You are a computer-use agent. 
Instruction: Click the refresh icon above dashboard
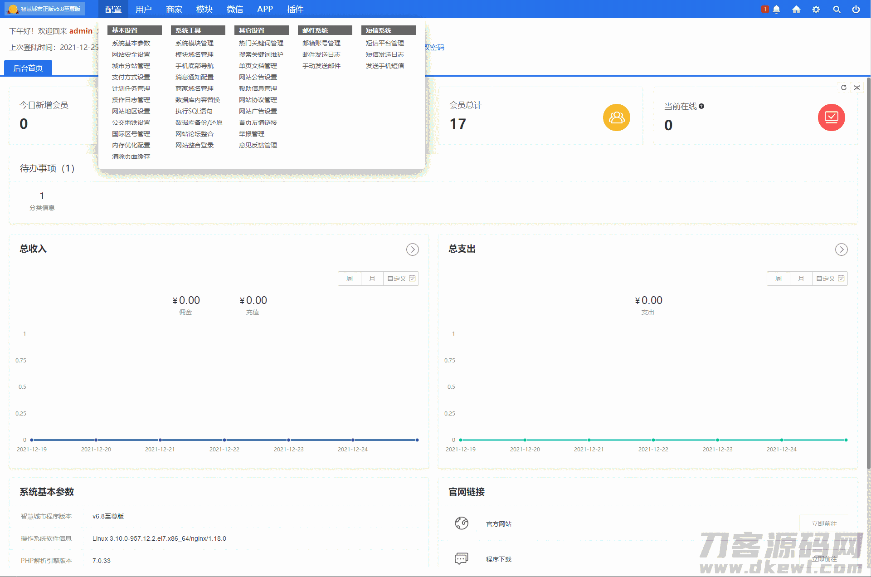pos(844,88)
